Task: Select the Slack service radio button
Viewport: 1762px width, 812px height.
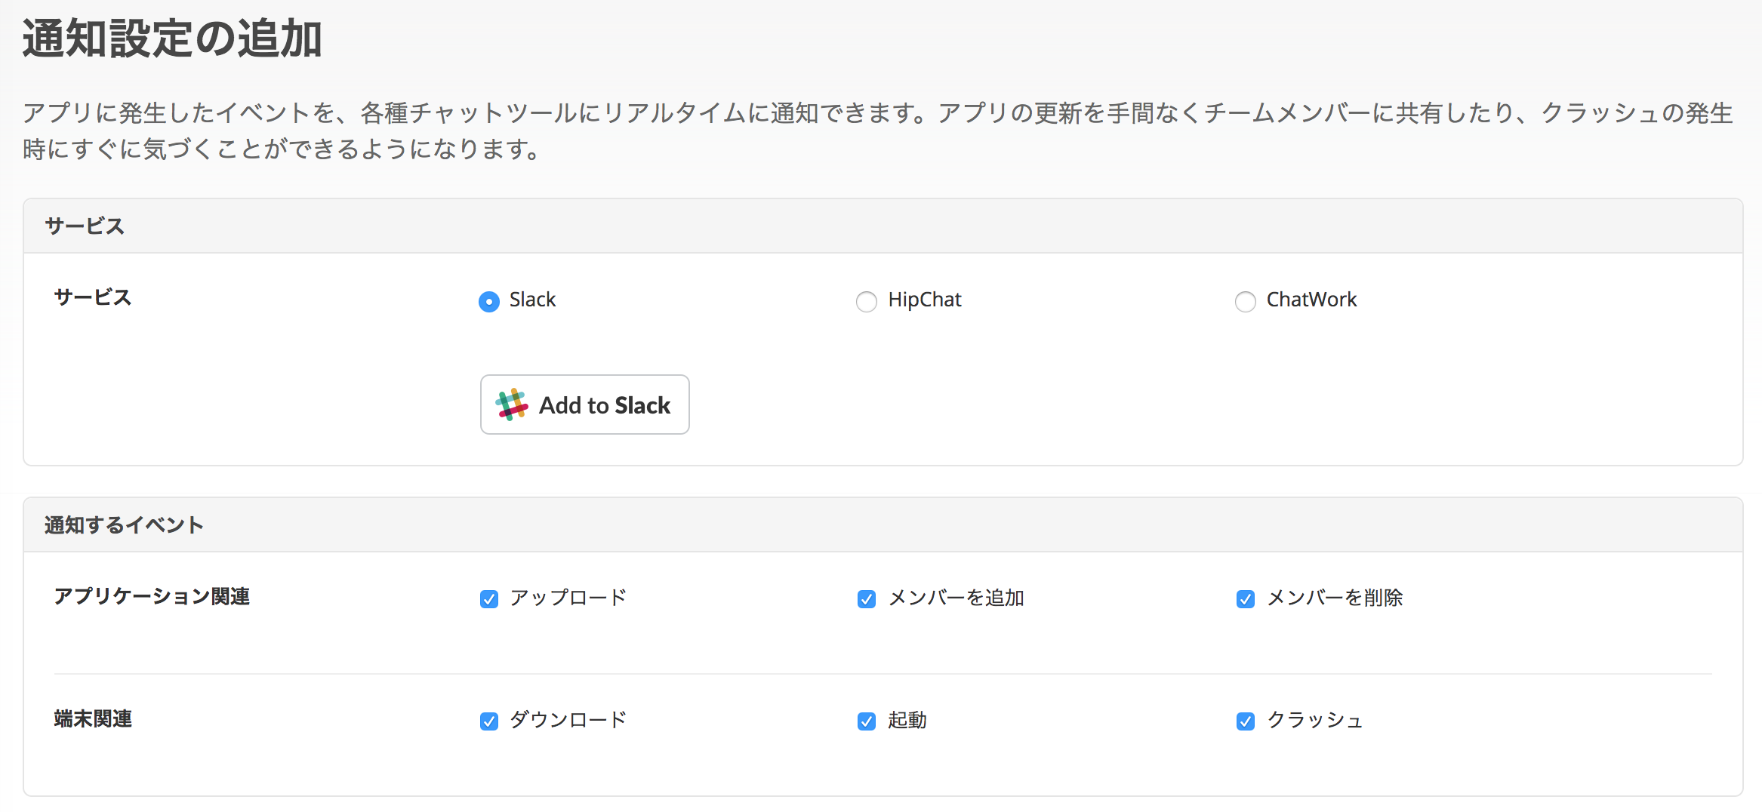Action: coord(488,300)
